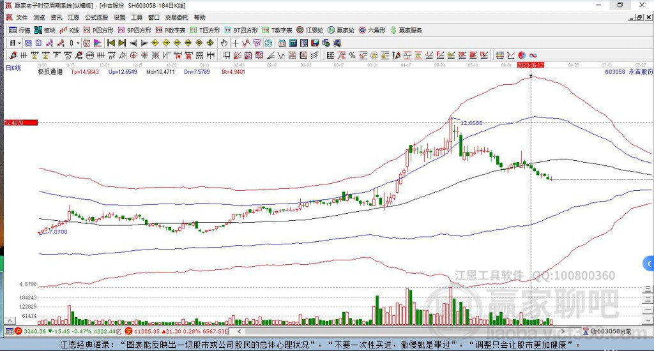Click the save floppy disk icon
This screenshot has height=351, width=654.
click(315, 43)
